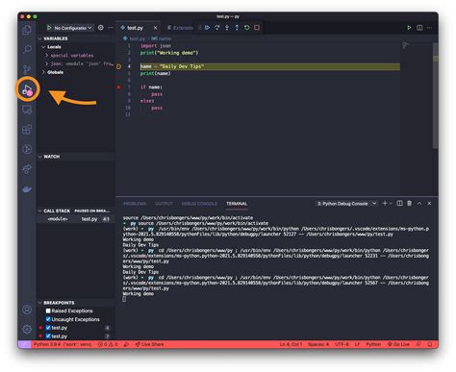Image resolution: width=456 pixels, height=372 pixels.
Task: Change language mode Python in status bar
Action: tap(373, 344)
